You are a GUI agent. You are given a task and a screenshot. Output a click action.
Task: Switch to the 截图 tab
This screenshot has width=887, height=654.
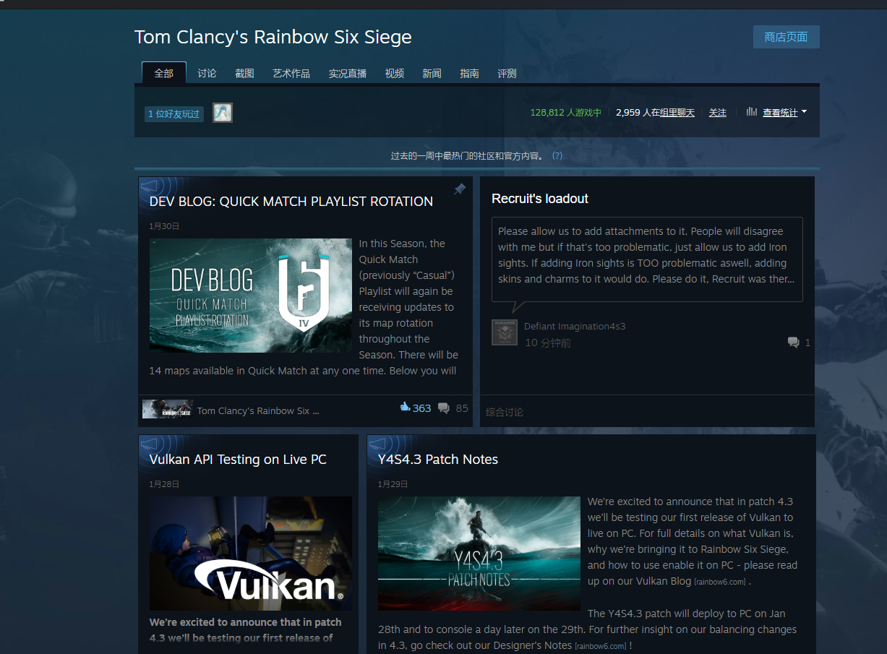[244, 73]
